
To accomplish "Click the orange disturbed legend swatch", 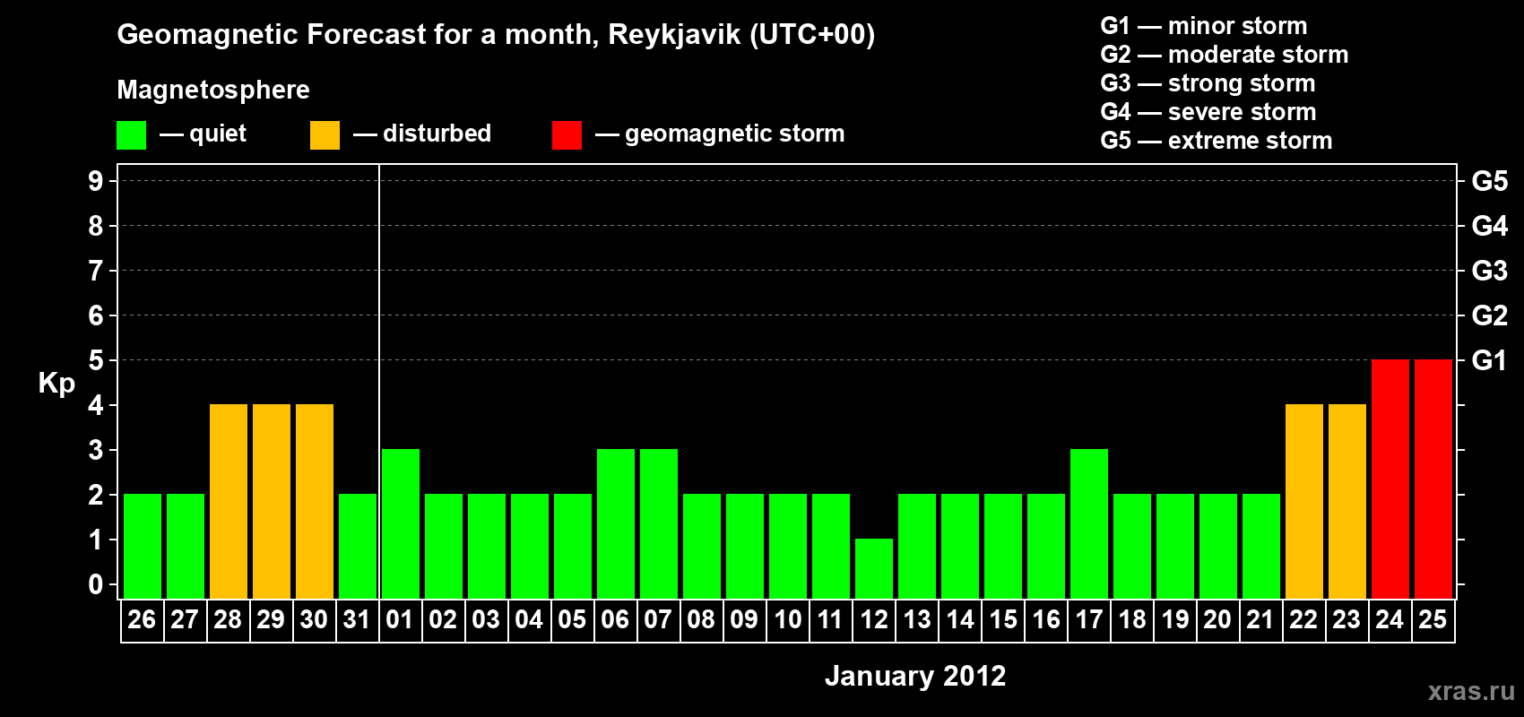I will point(325,135).
